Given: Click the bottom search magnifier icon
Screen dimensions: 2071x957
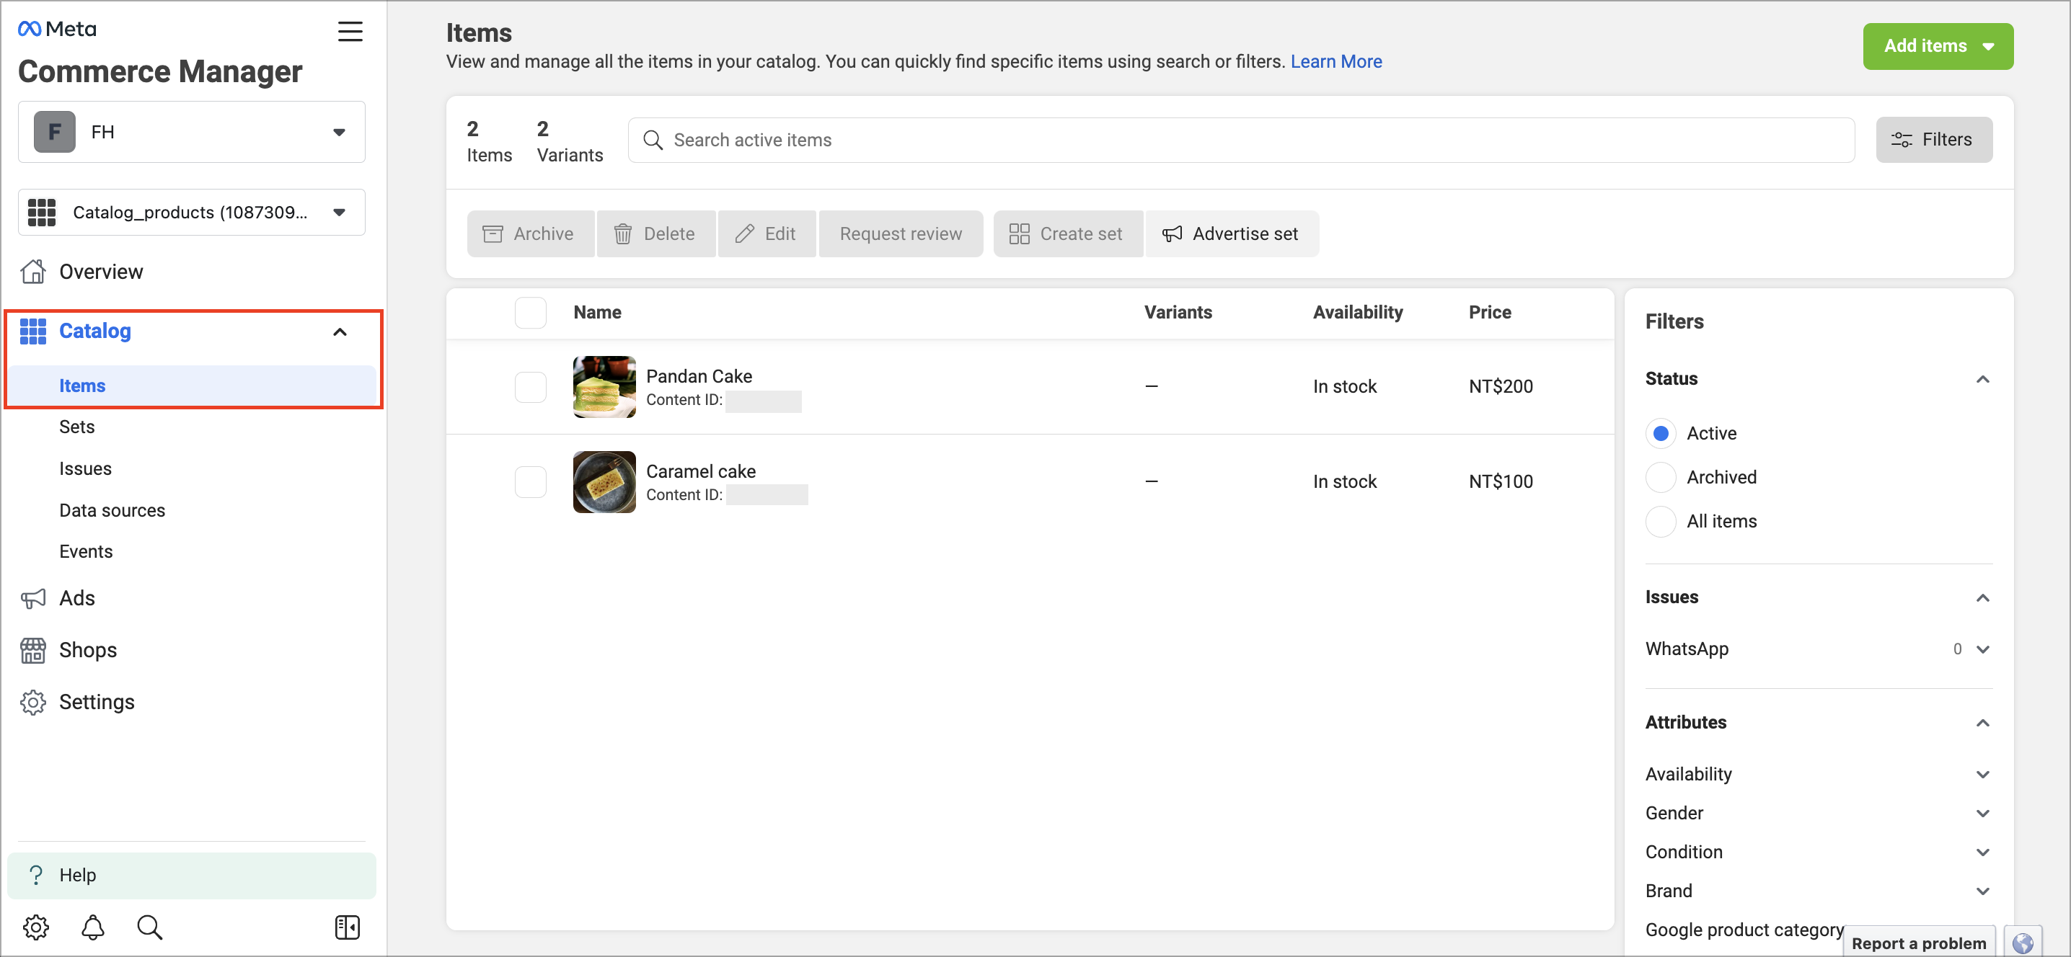Looking at the screenshot, I should 149,927.
